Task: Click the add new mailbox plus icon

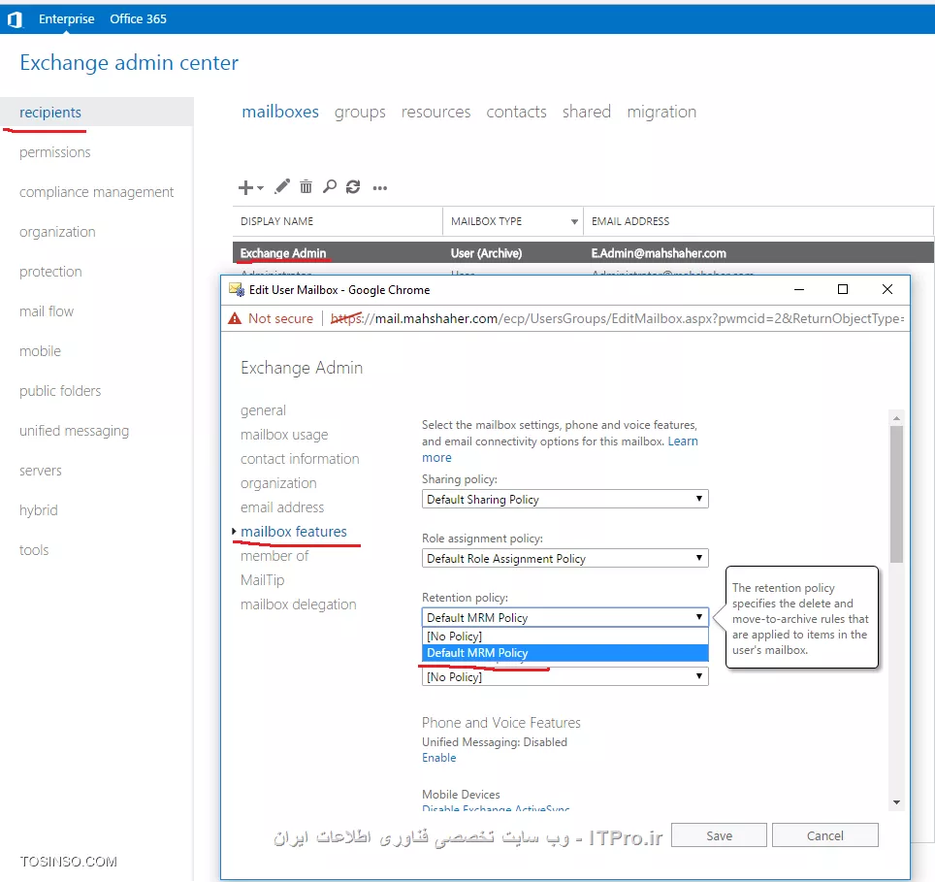Action: 245,188
